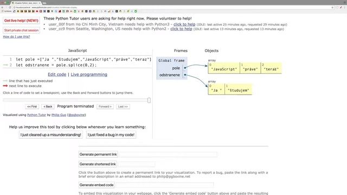347x195 pixels.
Task: Jump to the end with Last >>
Action: (x=123, y=107)
